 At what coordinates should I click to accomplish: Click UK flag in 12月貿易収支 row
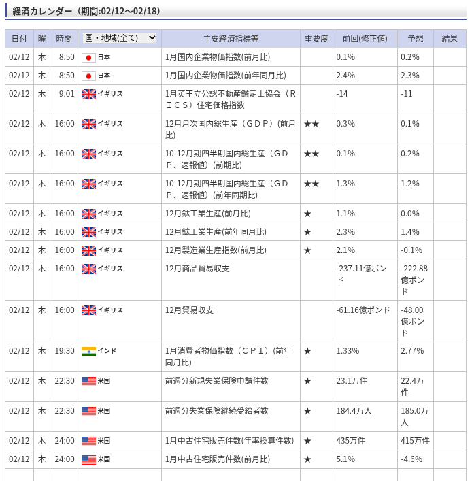88,310
